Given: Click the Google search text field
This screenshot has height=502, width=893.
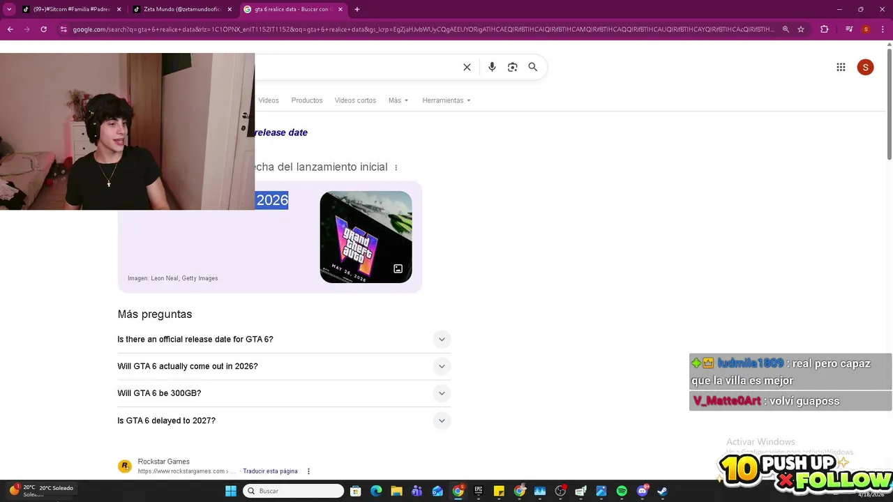Looking at the screenshot, I should [x=356, y=67].
